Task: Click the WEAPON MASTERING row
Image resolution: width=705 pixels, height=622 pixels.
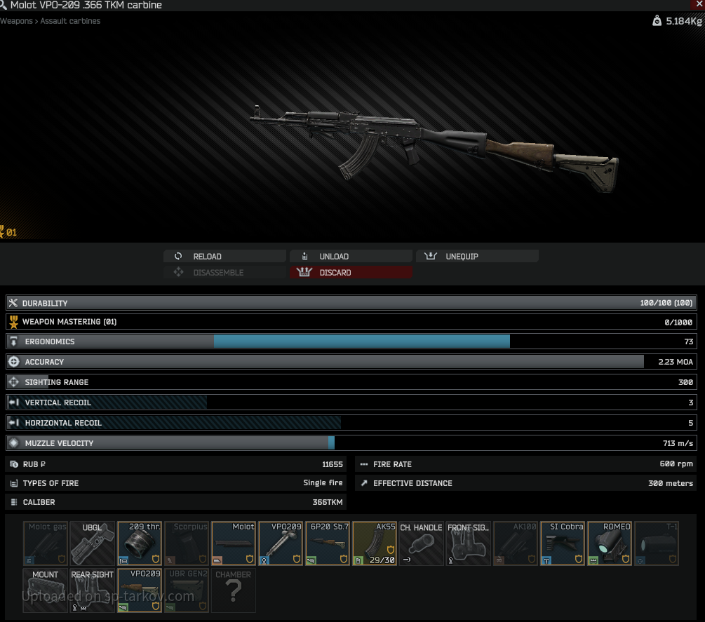Action: (351, 322)
